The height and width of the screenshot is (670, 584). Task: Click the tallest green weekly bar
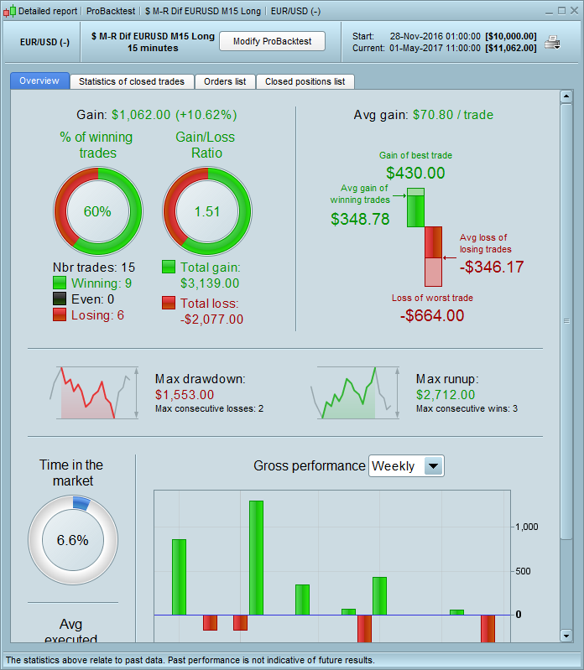coord(256,558)
